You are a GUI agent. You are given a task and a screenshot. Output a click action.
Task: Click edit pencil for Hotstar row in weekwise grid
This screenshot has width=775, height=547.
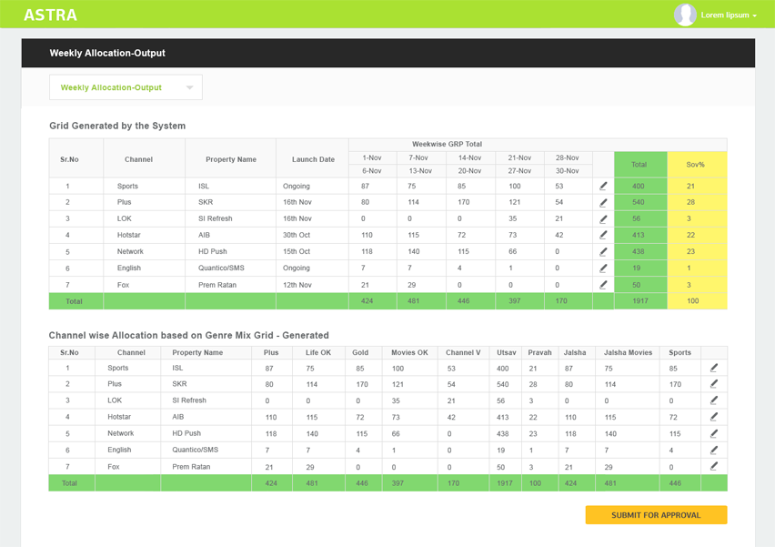click(x=603, y=236)
